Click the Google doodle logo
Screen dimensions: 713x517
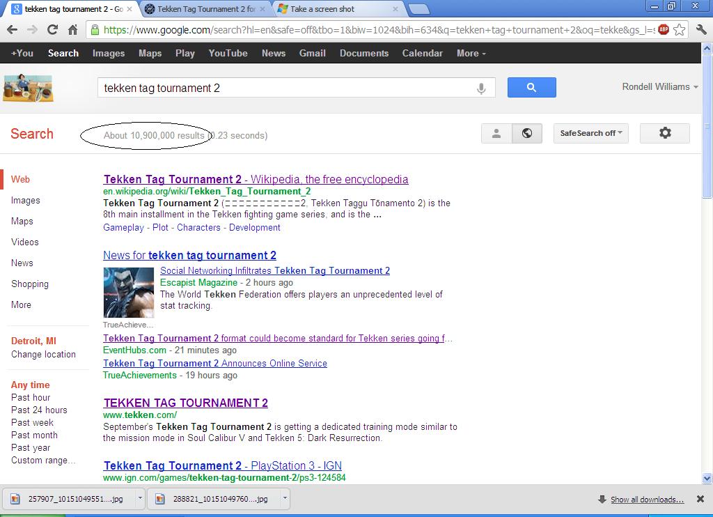pos(29,88)
